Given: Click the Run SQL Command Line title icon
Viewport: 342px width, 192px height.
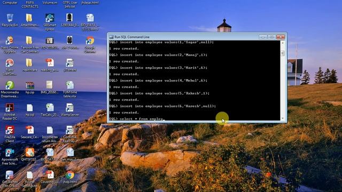Looking at the screenshot, I should (x=111, y=37).
